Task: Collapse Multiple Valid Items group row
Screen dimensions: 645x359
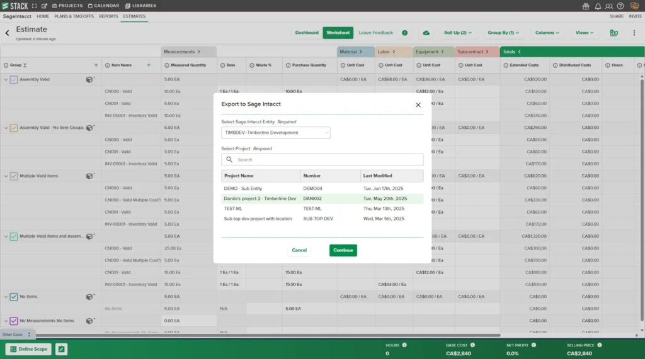Action: pyautogui.click(x=6, y=176)
